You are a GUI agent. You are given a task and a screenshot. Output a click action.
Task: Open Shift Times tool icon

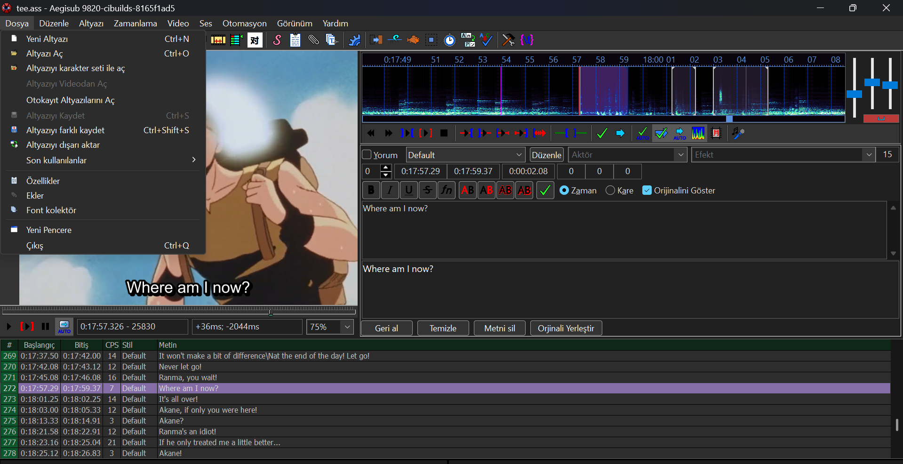[x=376, y=40]
